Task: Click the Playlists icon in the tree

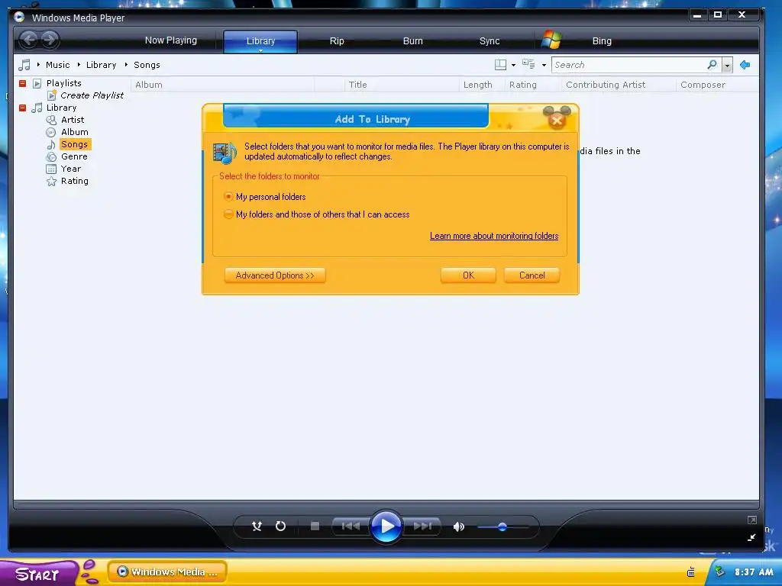Action: tap(37, 83)
